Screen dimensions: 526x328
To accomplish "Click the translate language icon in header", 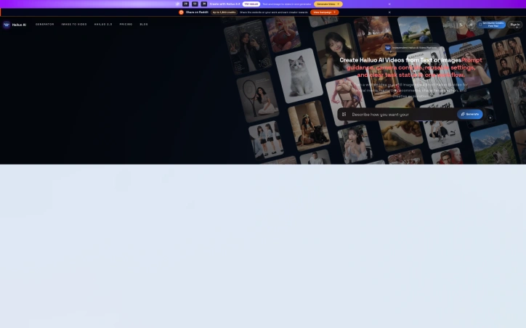I will (x=461, y=25).
